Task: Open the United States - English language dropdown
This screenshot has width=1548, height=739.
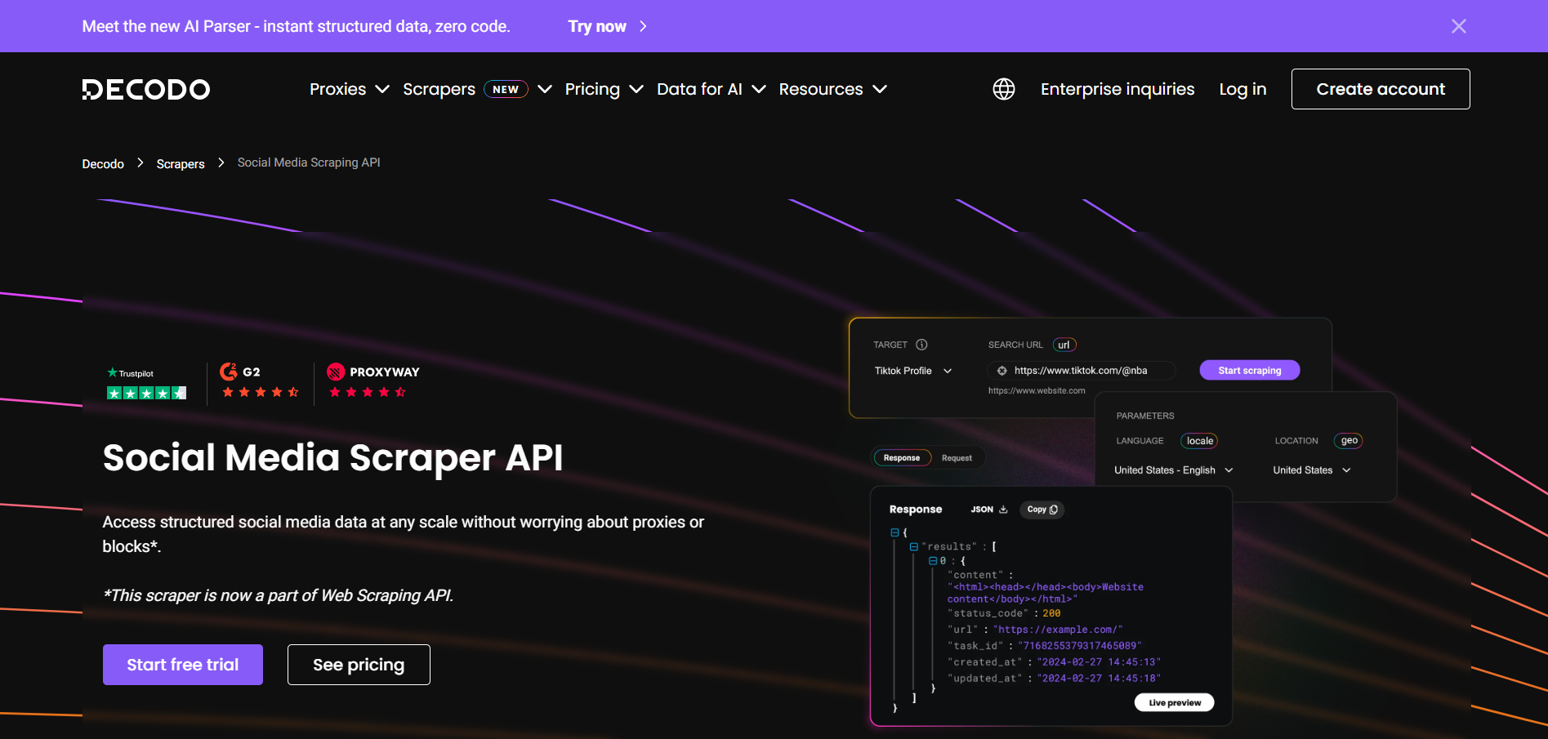Action: (1174, 470)
